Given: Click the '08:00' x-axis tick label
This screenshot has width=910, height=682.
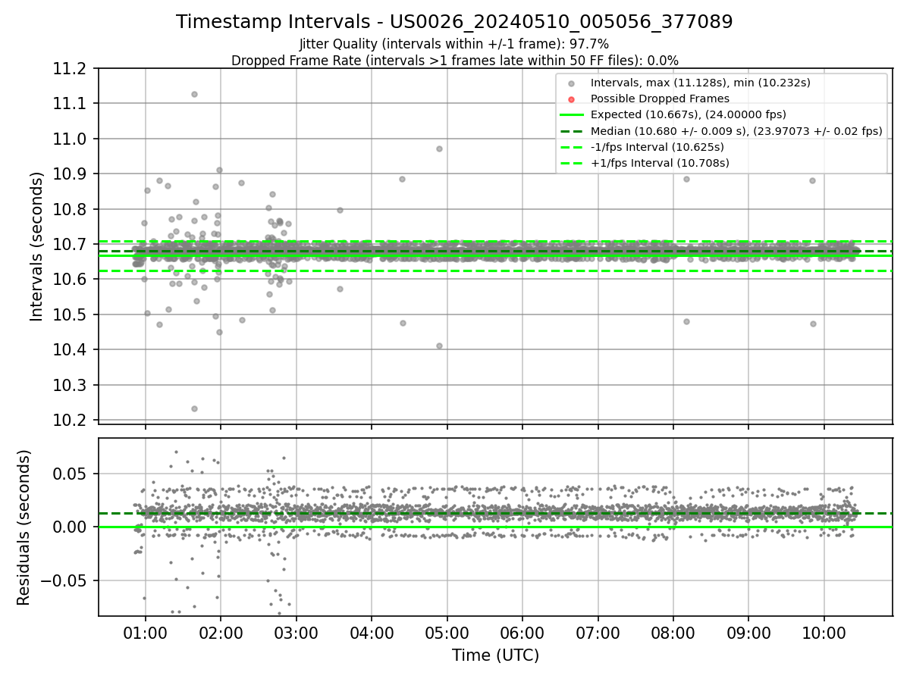Looking at the screenshot, I should pos(673,634).
